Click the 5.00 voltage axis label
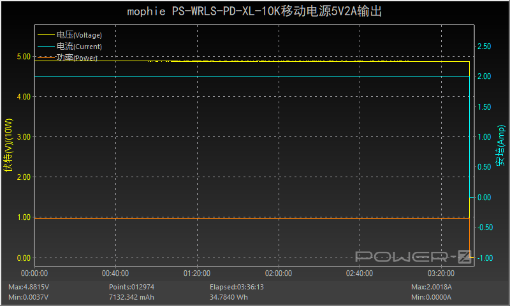Screen dimensions: 510x306 pyautogui.click(x=24, y=57)
